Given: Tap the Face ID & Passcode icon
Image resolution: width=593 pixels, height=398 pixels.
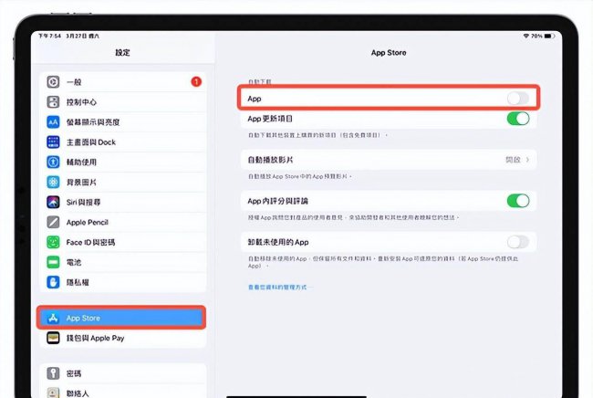Looking at the screenshot, I should [53, 242].
